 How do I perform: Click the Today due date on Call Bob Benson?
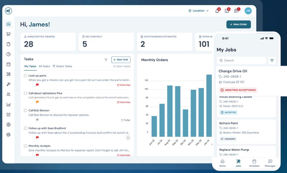(126, 120)
